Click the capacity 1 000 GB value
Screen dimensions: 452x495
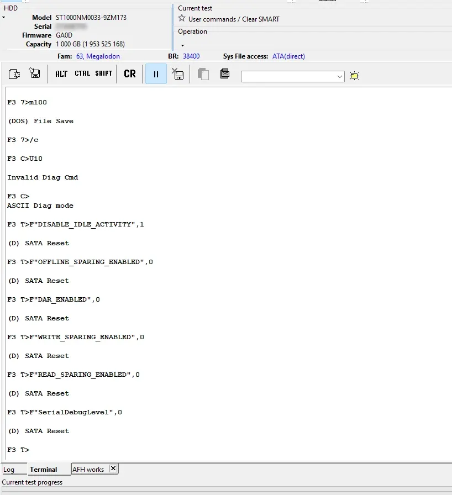click(90, 44)
